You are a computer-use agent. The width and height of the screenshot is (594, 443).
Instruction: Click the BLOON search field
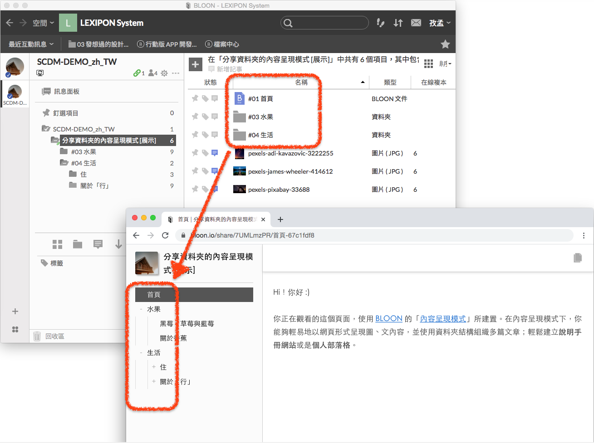(x=324, y=23)
